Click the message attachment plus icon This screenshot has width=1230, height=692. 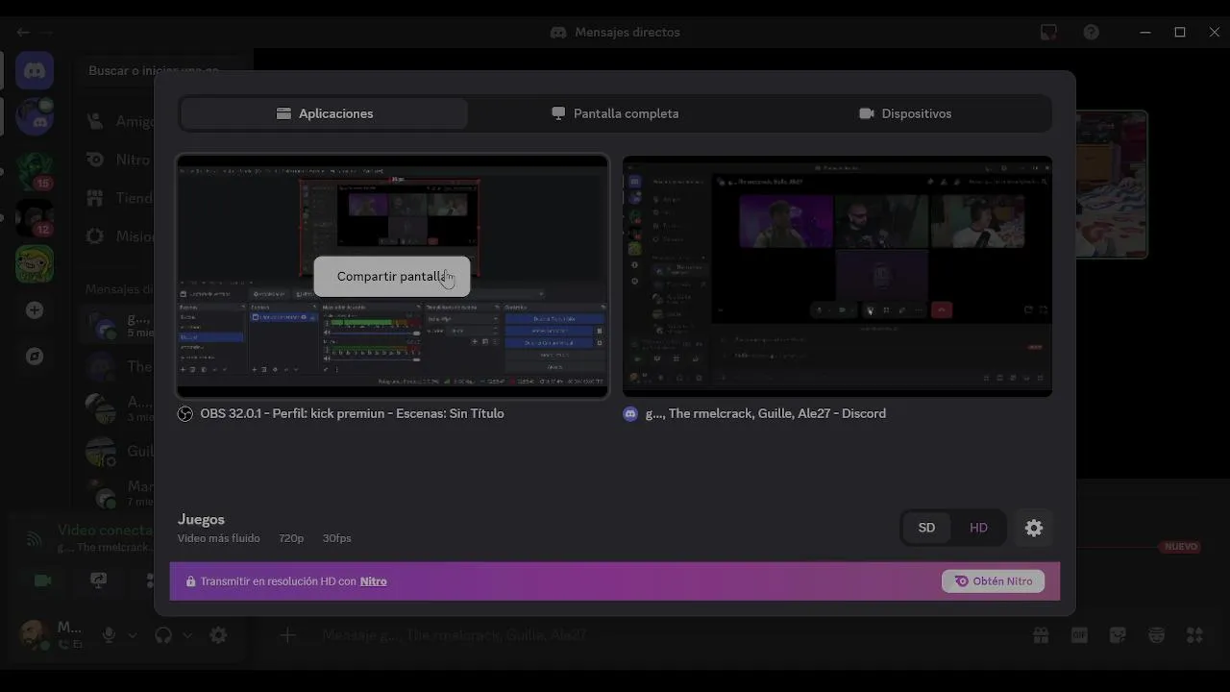[287, 635]
